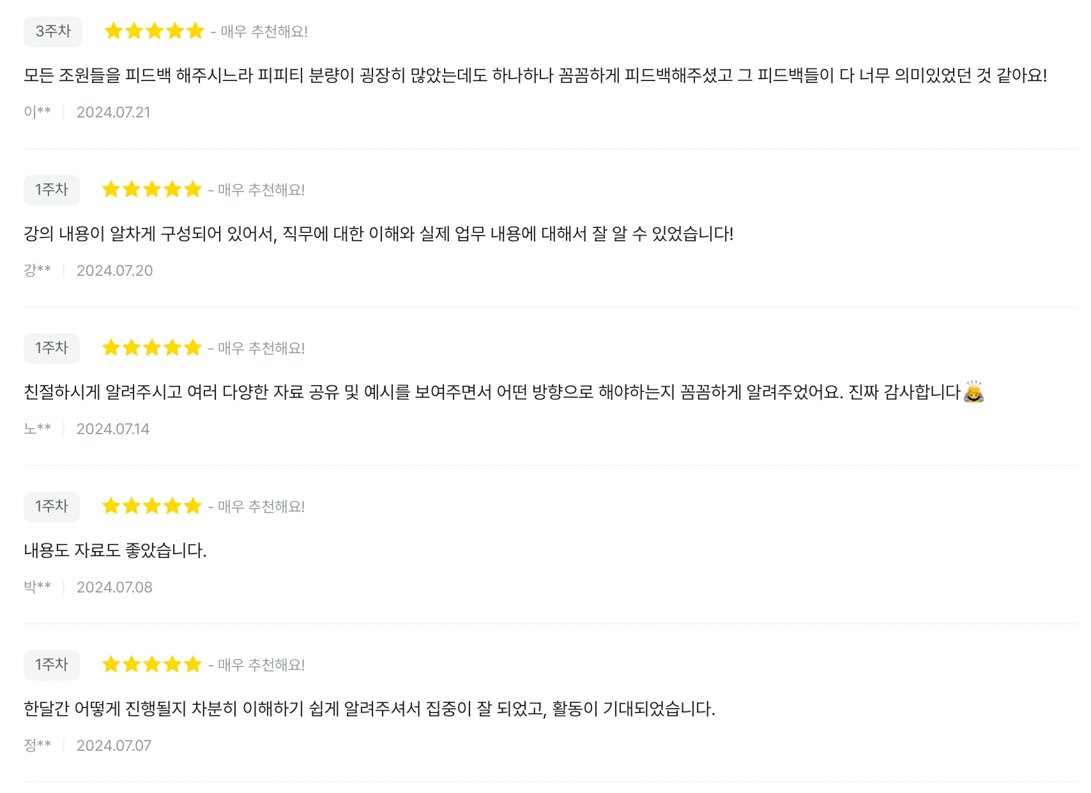The image size is (1091, 793).
Task: Click 매우 추천해요! label on first review
Action: click(x=264, y=31)
